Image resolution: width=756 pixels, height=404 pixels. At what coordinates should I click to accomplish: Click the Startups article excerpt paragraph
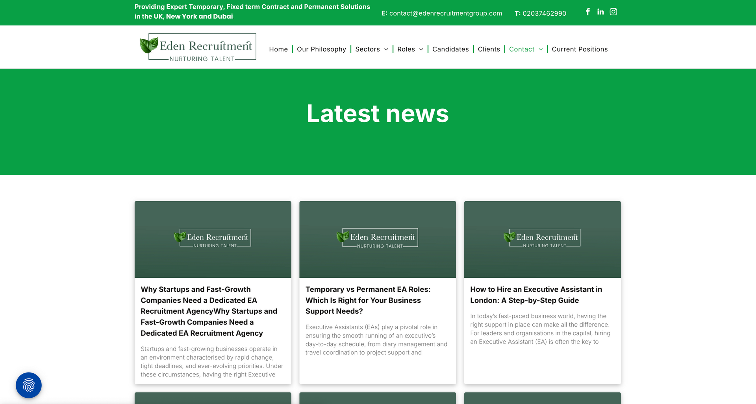tap(212, 362)
